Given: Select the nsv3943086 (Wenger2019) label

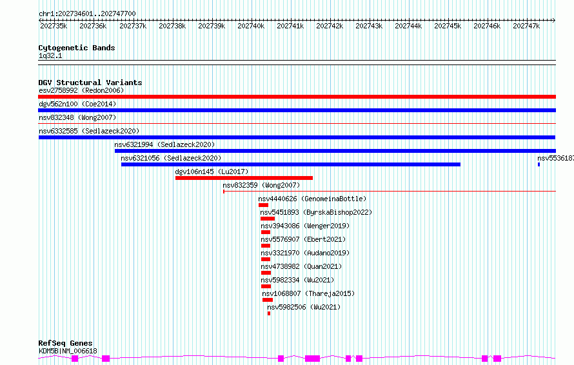Looking at the screenshot, I should (305, 226).
